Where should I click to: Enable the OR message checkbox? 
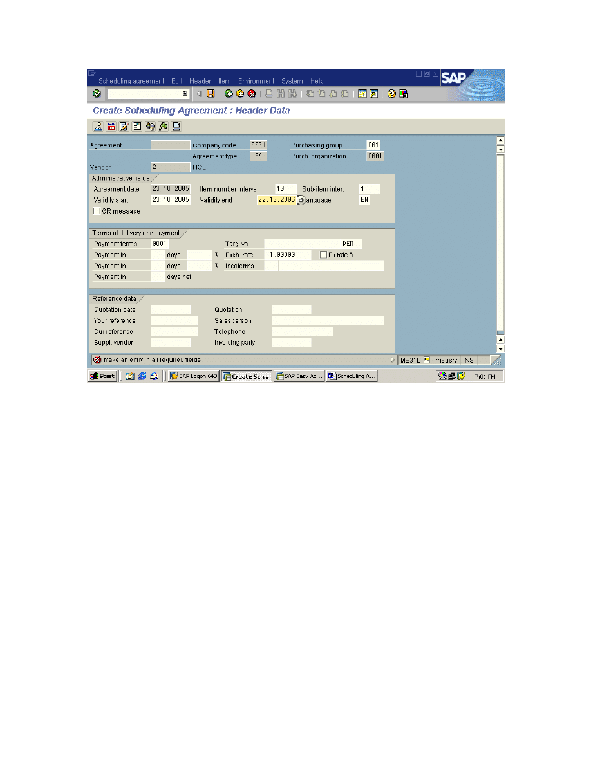pos(97,211)
